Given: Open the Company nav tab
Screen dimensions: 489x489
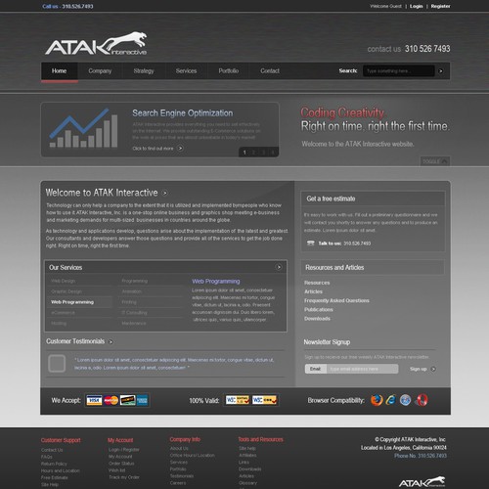Looking at the screenshot, I should [x=100, y=70].
